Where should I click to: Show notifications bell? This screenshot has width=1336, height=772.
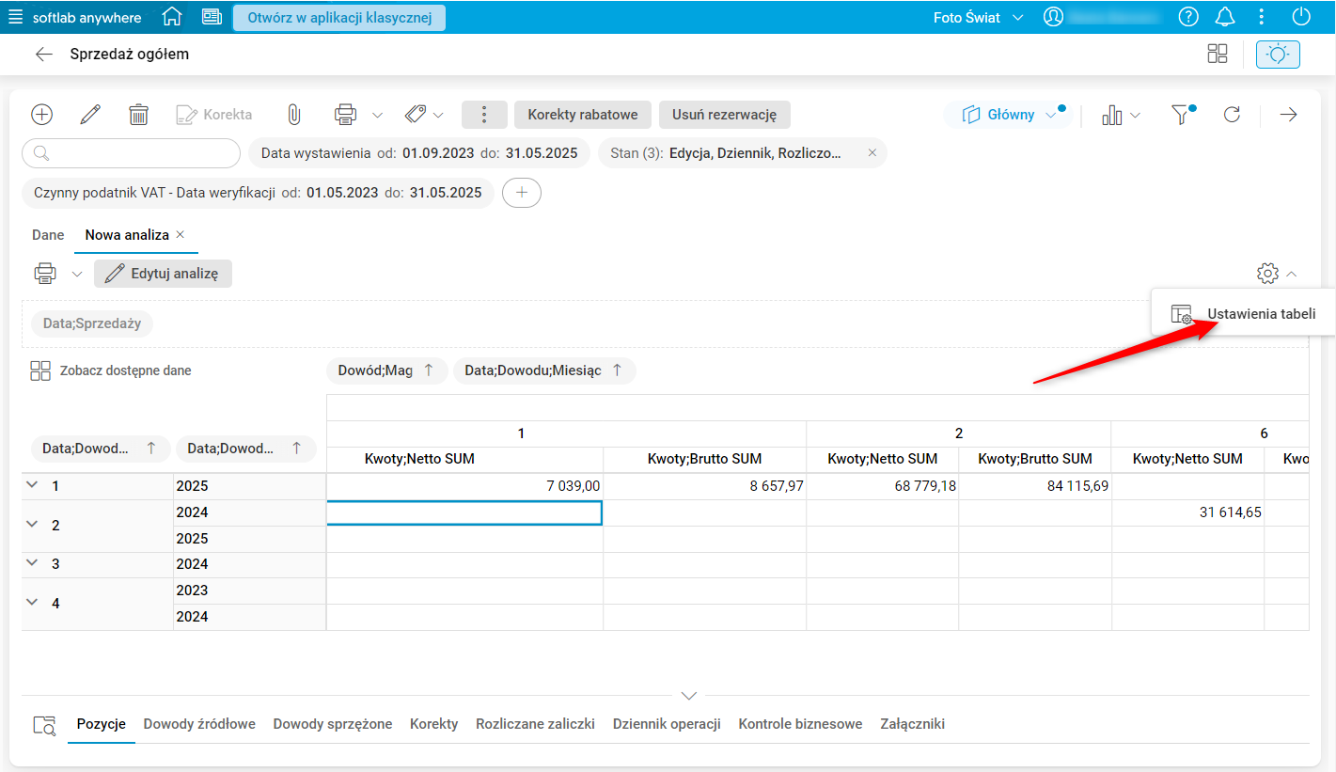1225,17
